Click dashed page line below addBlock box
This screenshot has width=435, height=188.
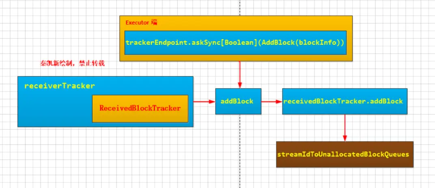point(240,151)
